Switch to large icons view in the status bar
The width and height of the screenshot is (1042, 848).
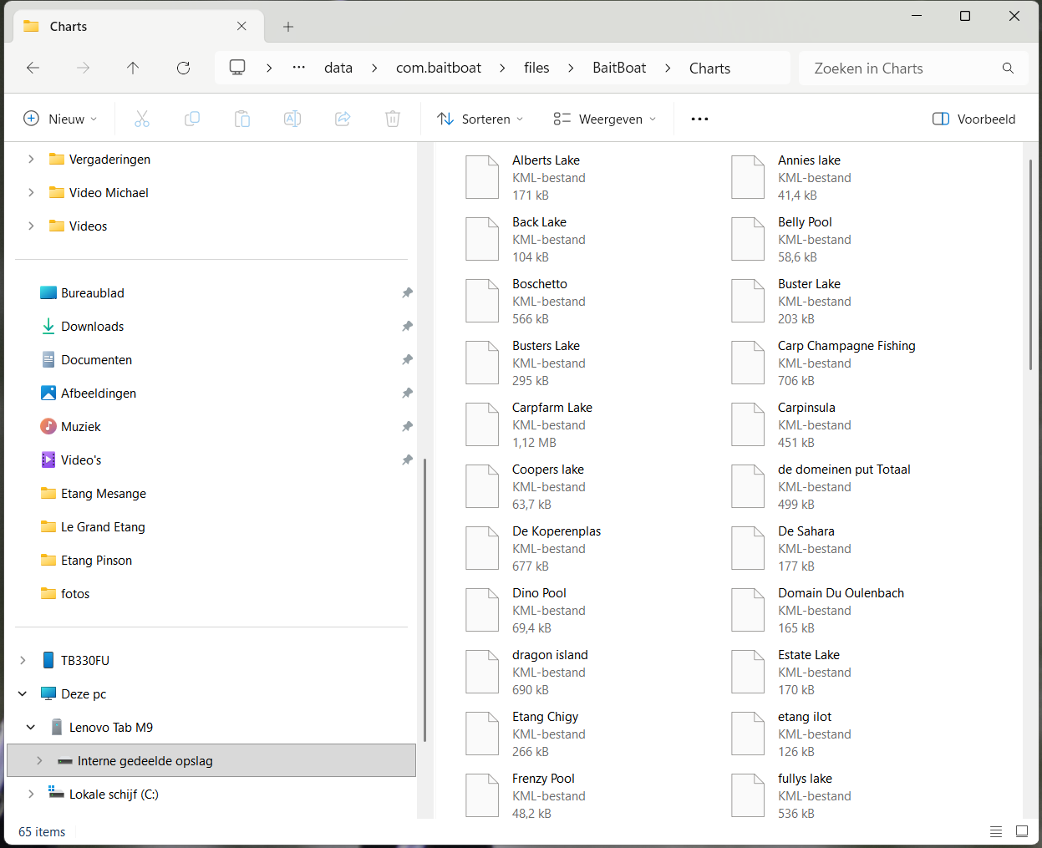(1021, 831)
